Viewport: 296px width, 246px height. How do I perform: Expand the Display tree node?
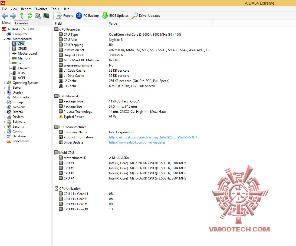tap(4, 93)
